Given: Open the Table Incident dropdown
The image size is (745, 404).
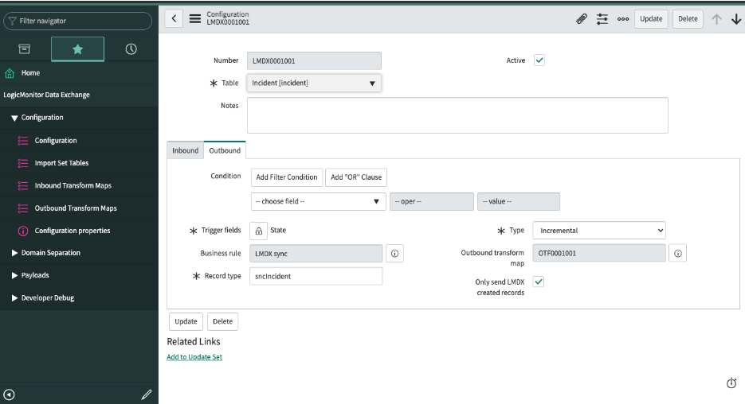Looking at the screenshot, I should tap(314, 83).
